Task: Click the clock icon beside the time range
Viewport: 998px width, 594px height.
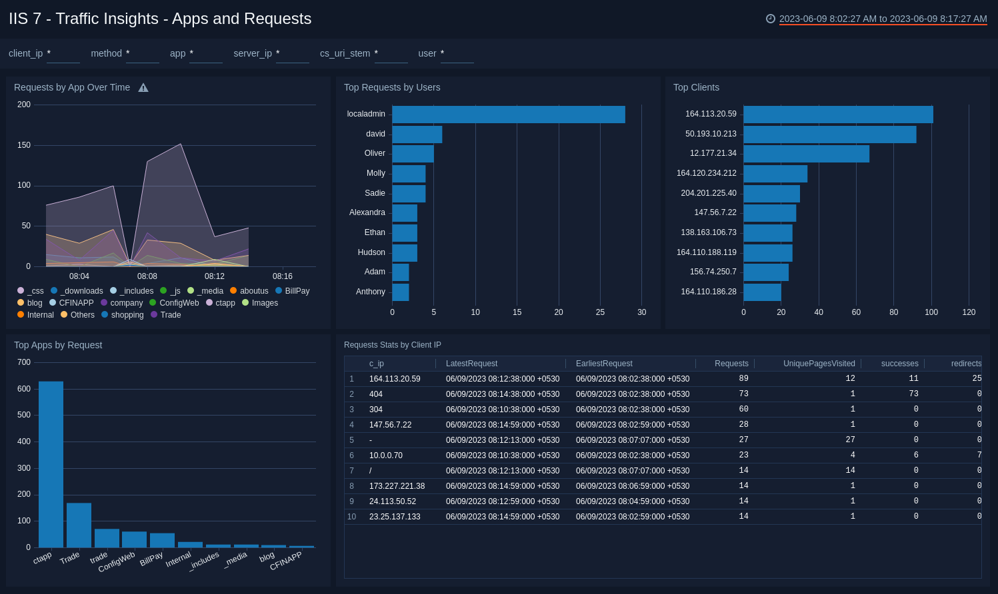Action: pyautogui.click(x=770, y=19)
